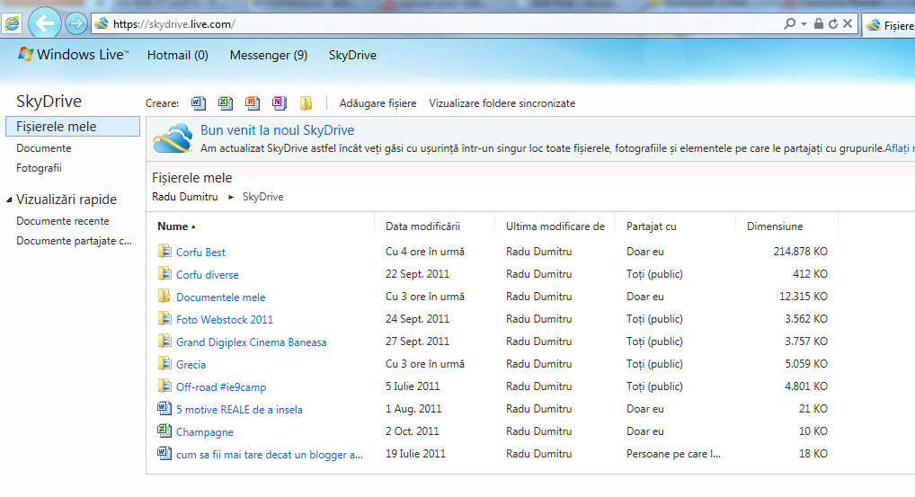Click the Word icon of cum sa fii

[164, 453]
